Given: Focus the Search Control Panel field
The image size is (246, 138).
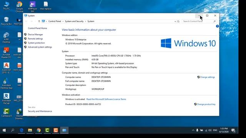Looking at the screenshot, I should coord(199,21).
